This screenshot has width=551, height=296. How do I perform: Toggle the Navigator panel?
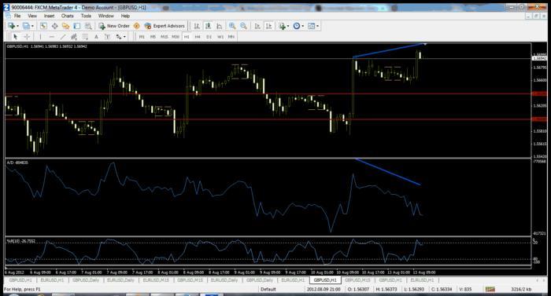point(65,26)
